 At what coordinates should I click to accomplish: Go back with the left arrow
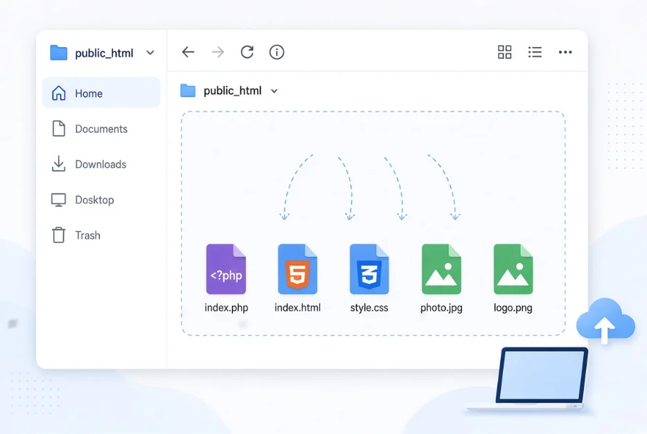[x=188, y=52]
